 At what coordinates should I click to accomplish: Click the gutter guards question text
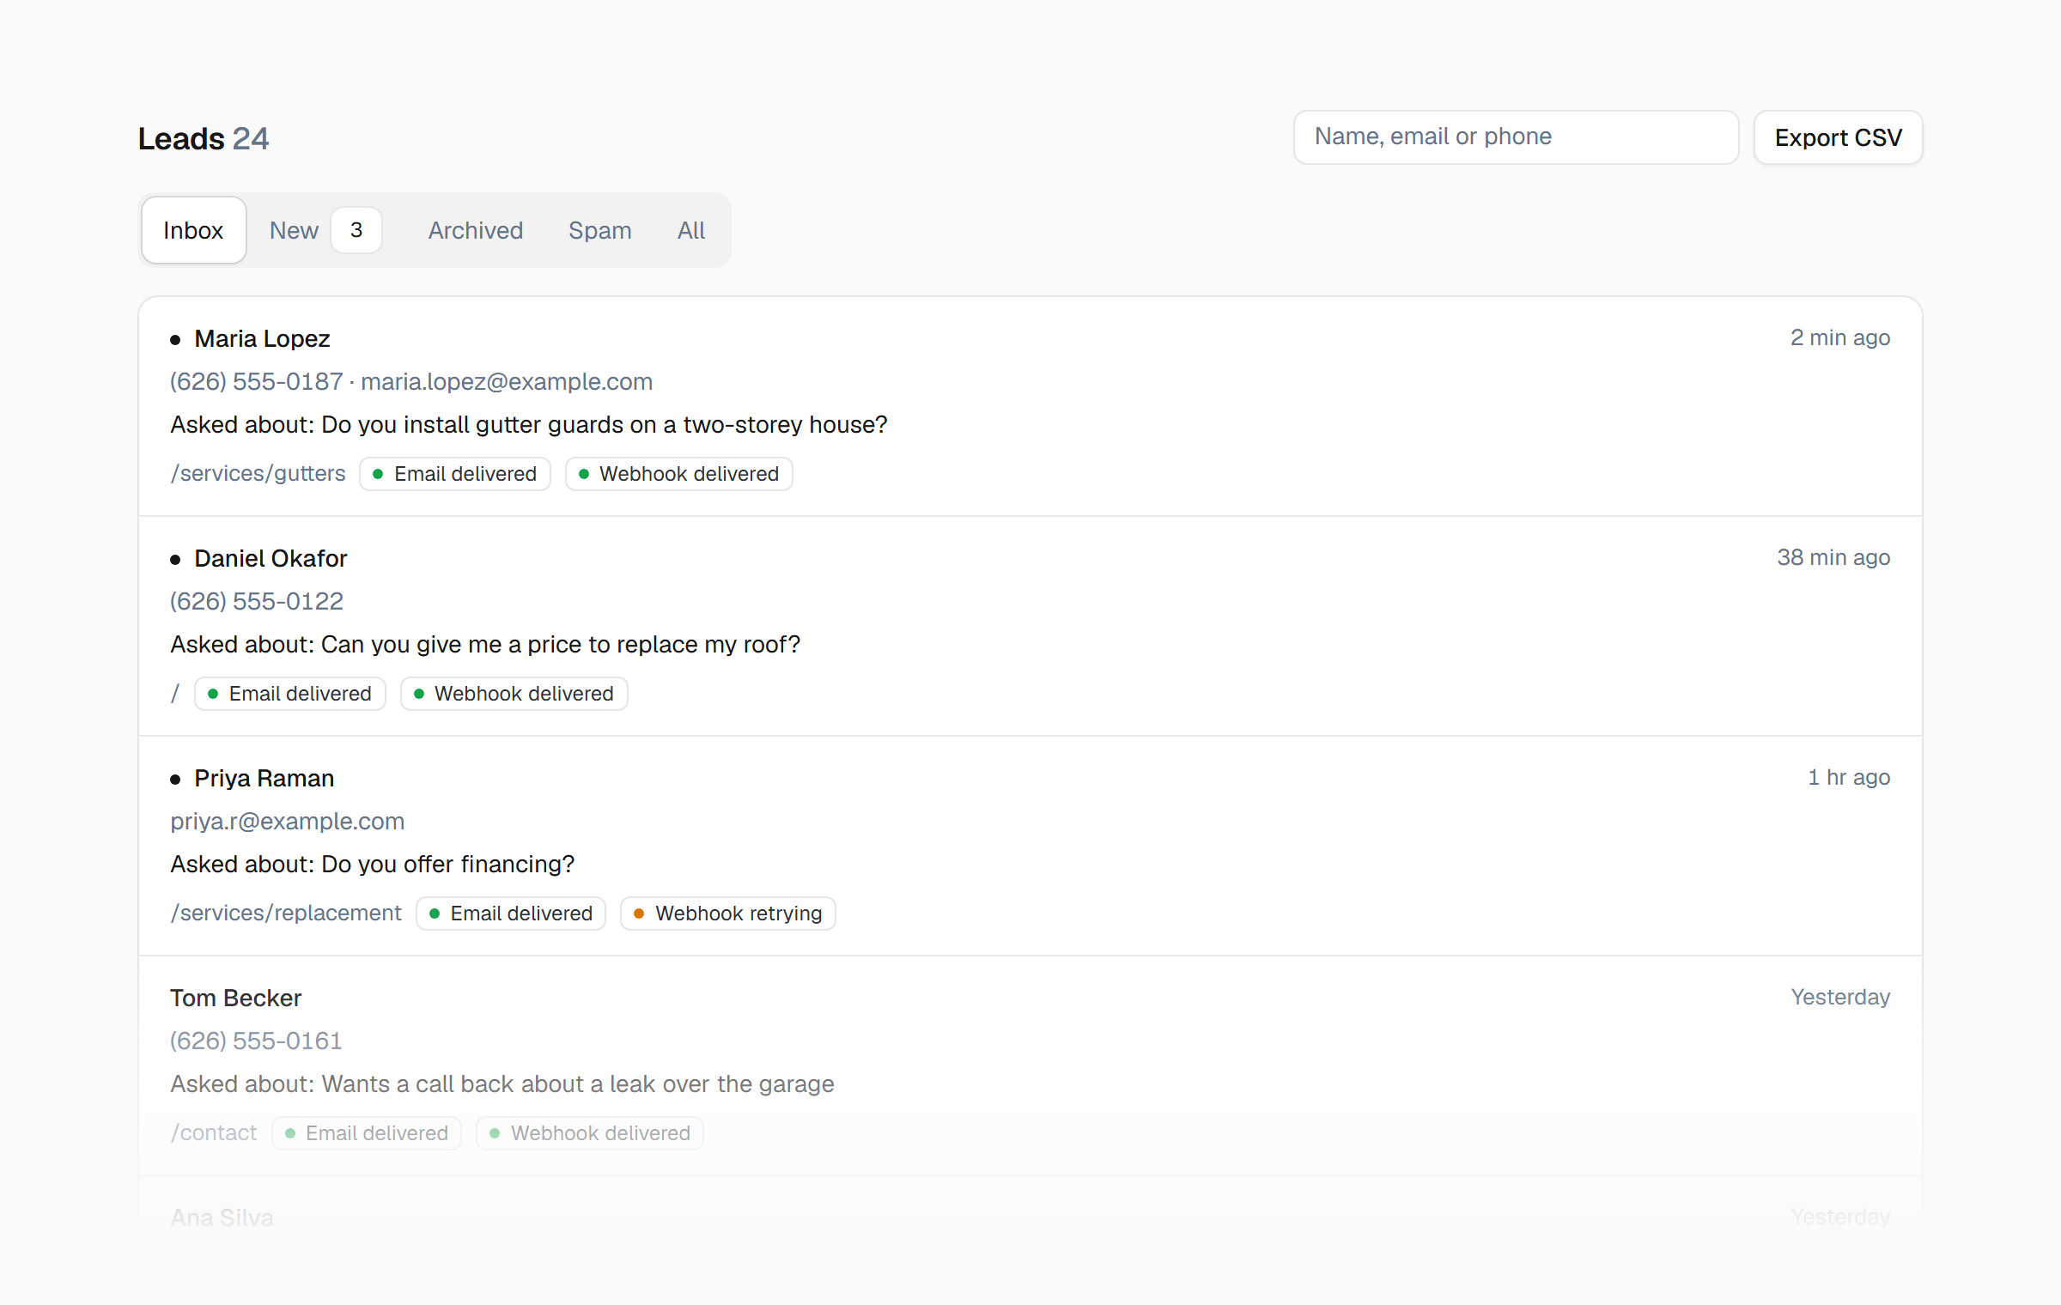pyautogui.click(x=529, y=424)
